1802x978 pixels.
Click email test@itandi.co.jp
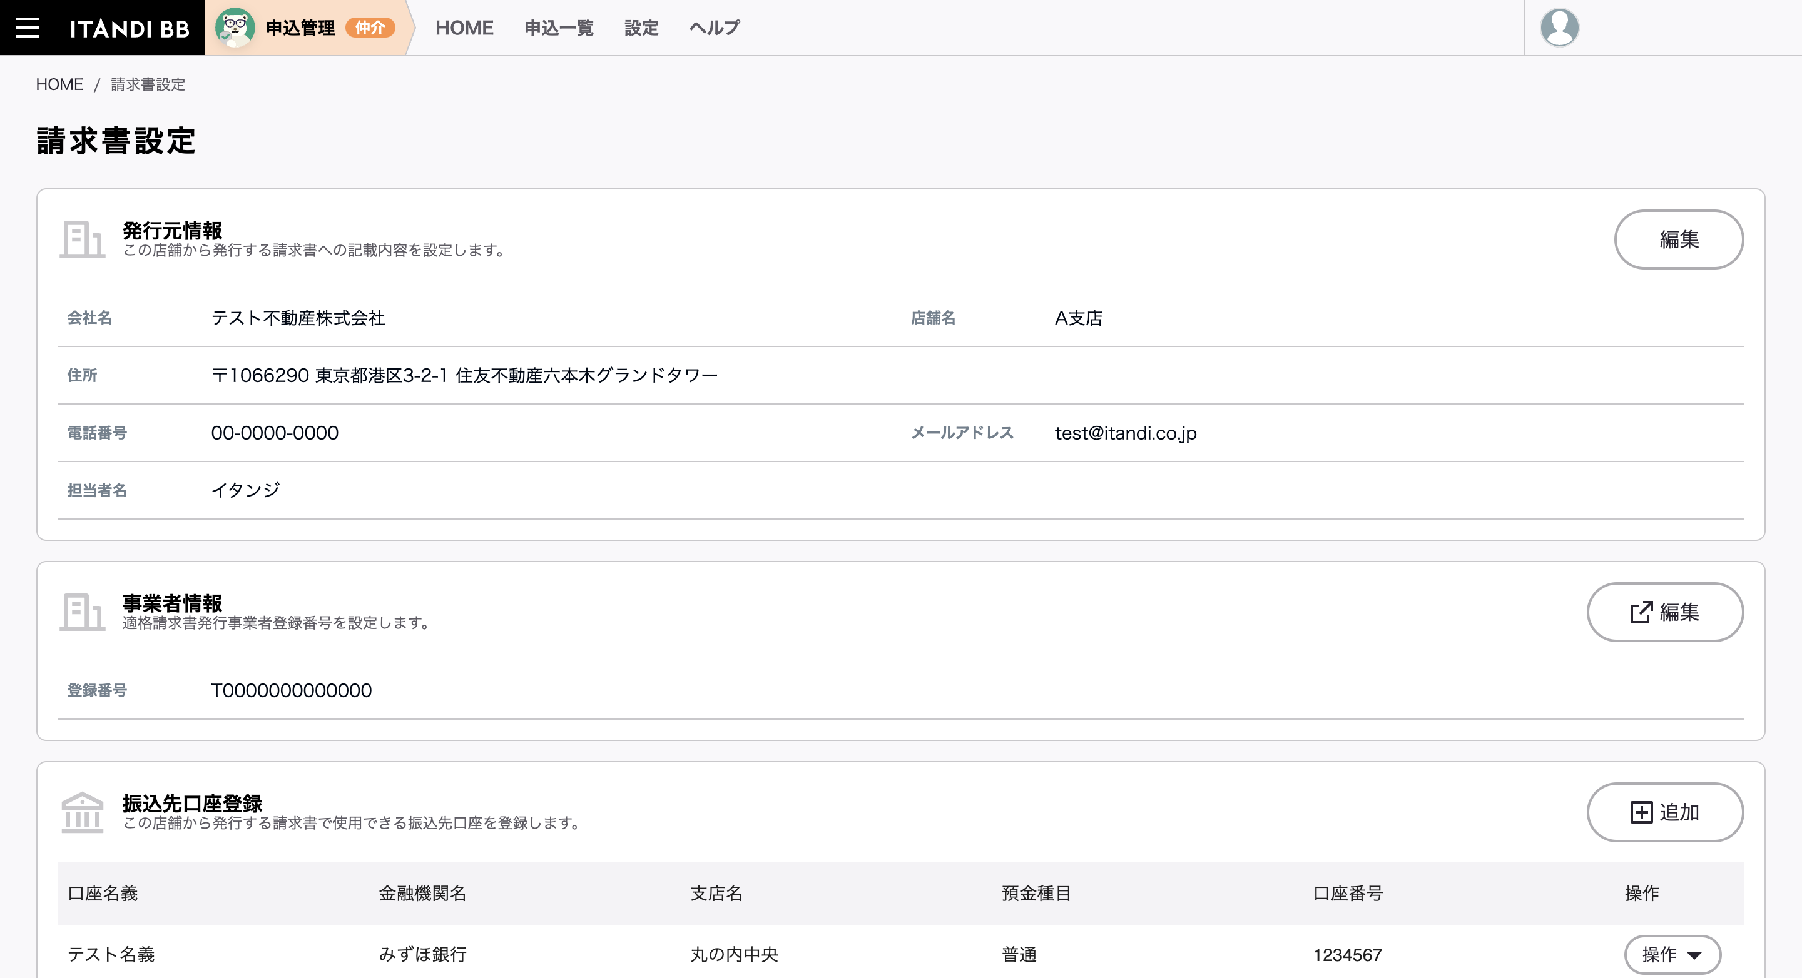[1126, 433]
